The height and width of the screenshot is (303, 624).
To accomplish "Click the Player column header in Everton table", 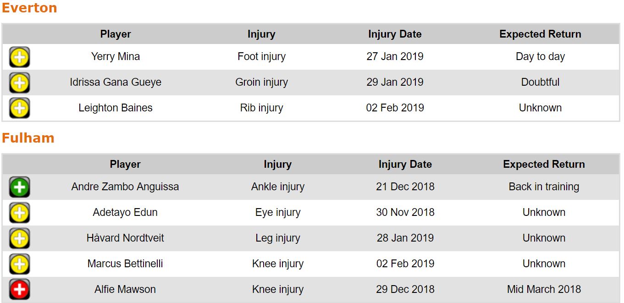I will point(116,34).
